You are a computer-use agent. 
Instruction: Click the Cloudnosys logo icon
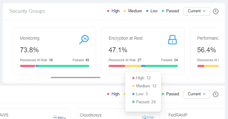pyautogui.click(x=148, y=117)
